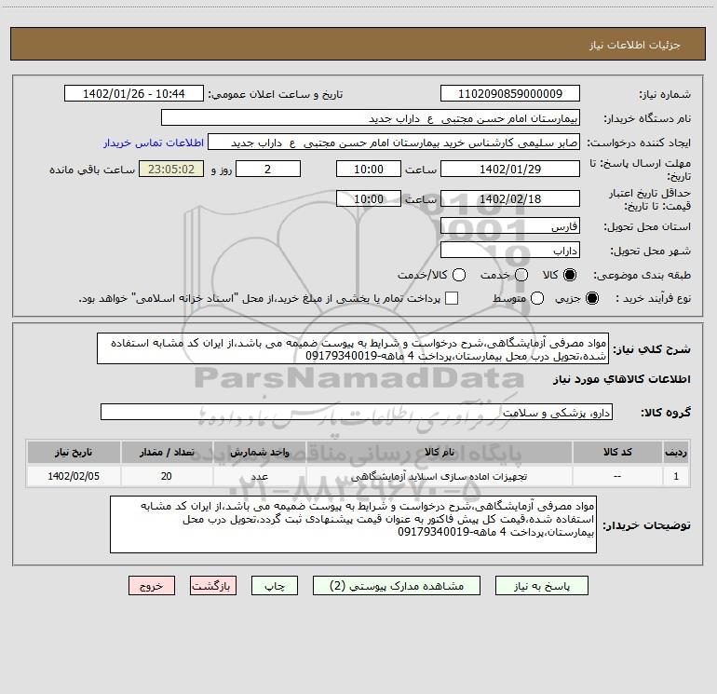Select the متوسط purchase type radio
The image size is (717, 694).
pos(537,298)
